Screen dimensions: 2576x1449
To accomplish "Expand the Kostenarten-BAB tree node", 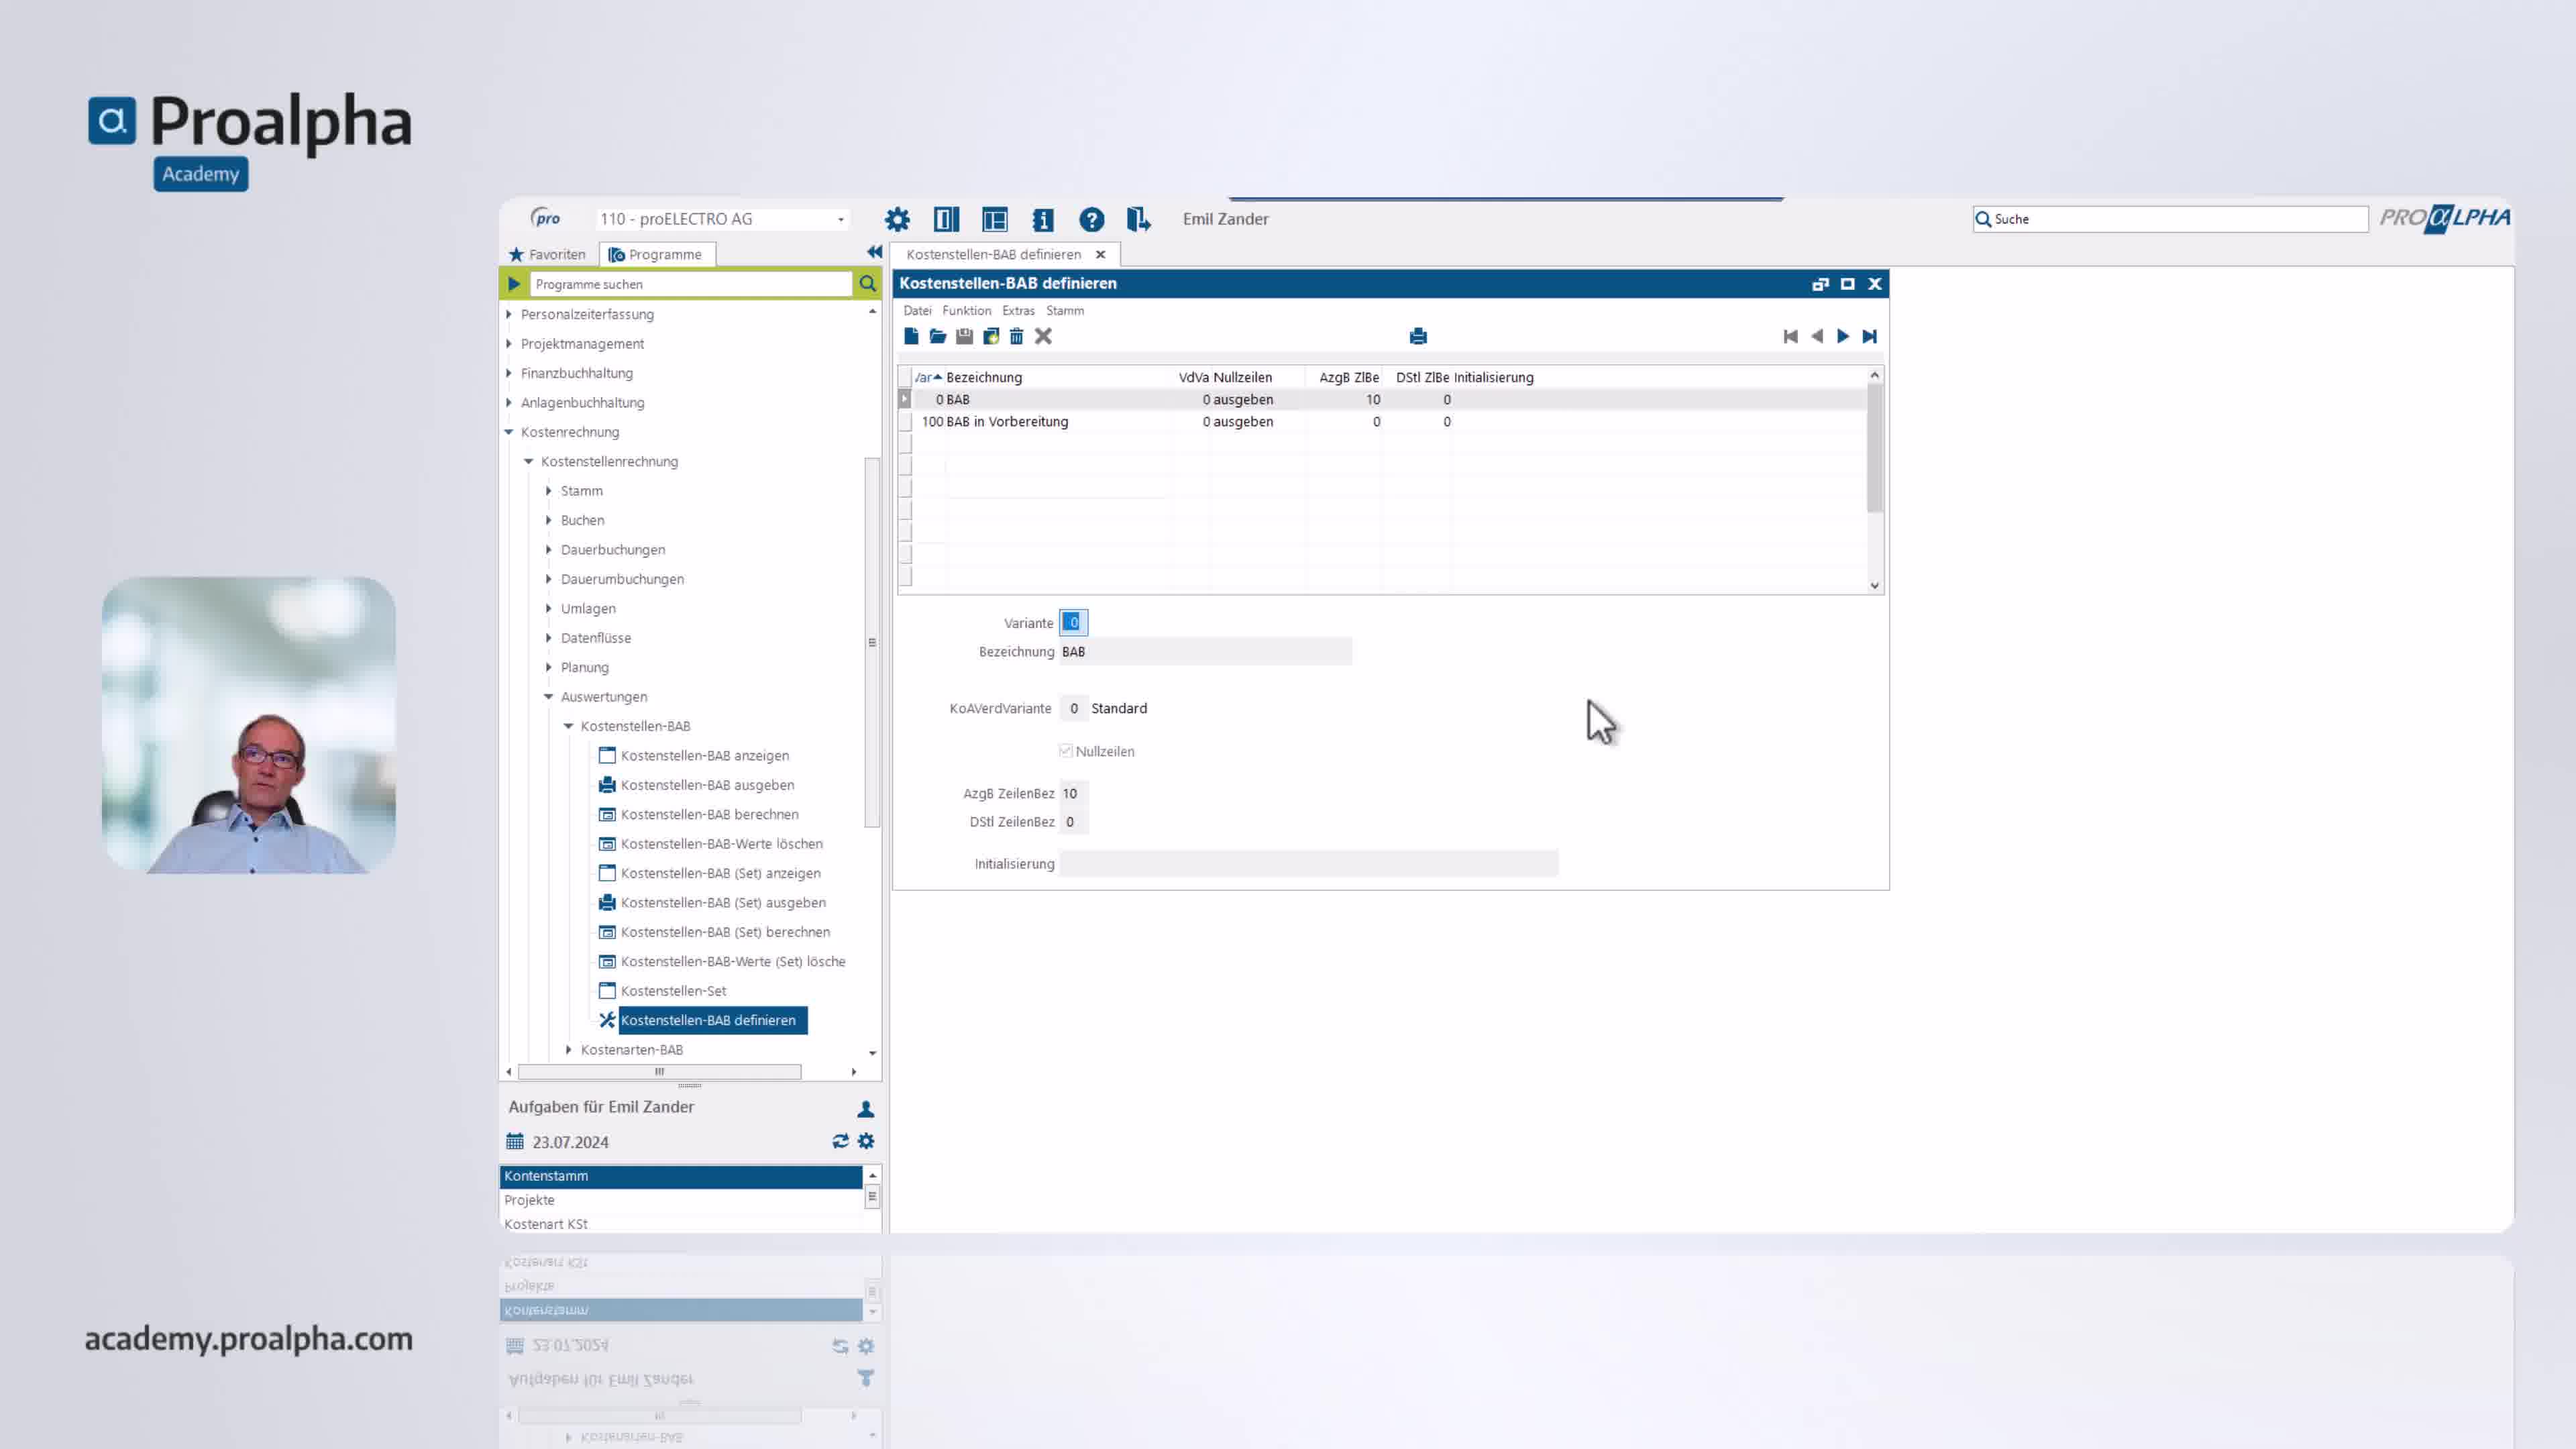I will point(569,1049).
